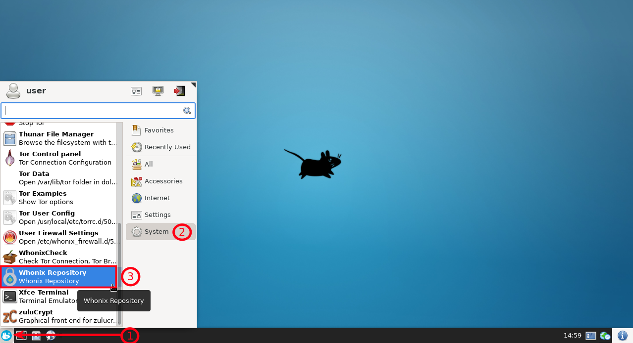
Task: Click the log out icon in menu header
Action: tap(179, 91)
